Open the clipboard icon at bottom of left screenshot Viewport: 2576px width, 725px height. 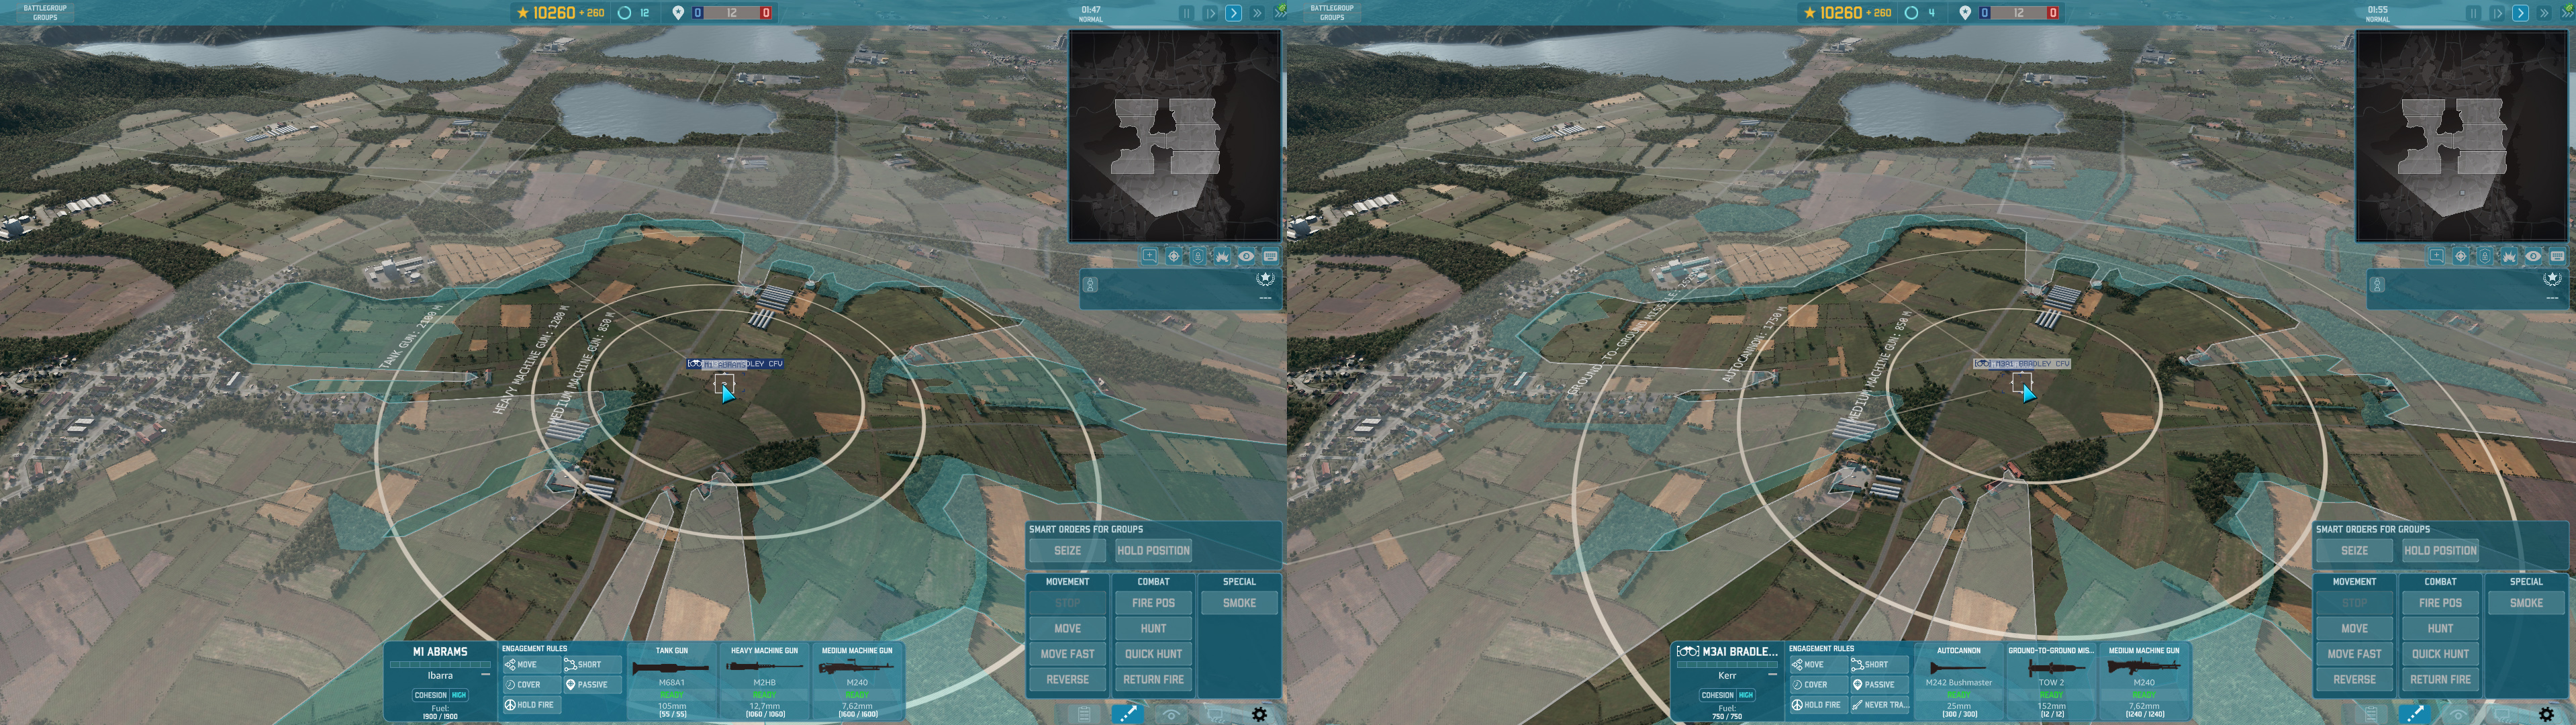pos(1084,714)
